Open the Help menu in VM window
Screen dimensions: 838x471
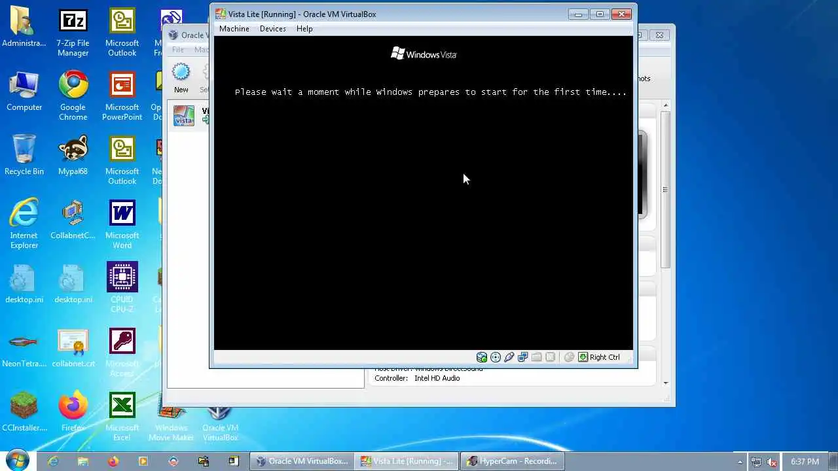304,29
